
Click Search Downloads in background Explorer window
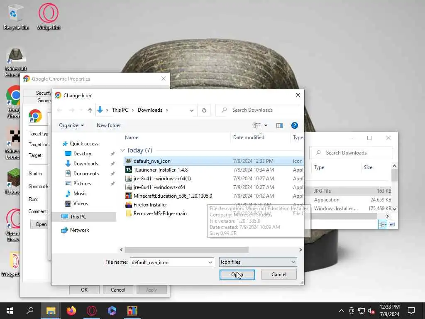coord(351,153)
